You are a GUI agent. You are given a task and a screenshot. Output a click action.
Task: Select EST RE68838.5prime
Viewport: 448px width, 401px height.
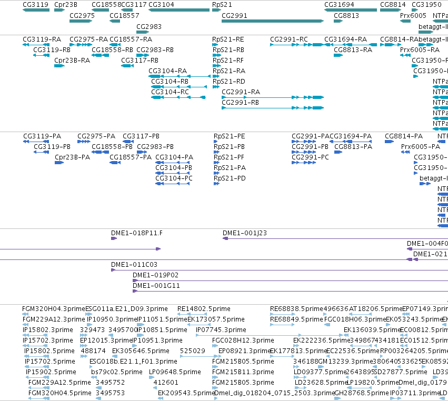point(282,314)
